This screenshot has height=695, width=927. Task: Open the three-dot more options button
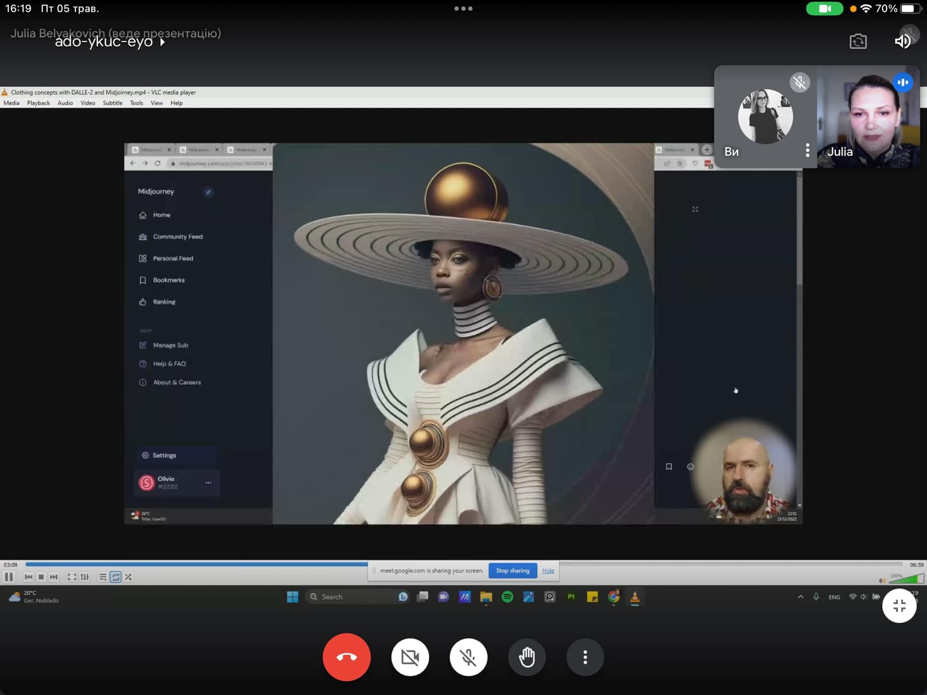(x=585, y=657)
